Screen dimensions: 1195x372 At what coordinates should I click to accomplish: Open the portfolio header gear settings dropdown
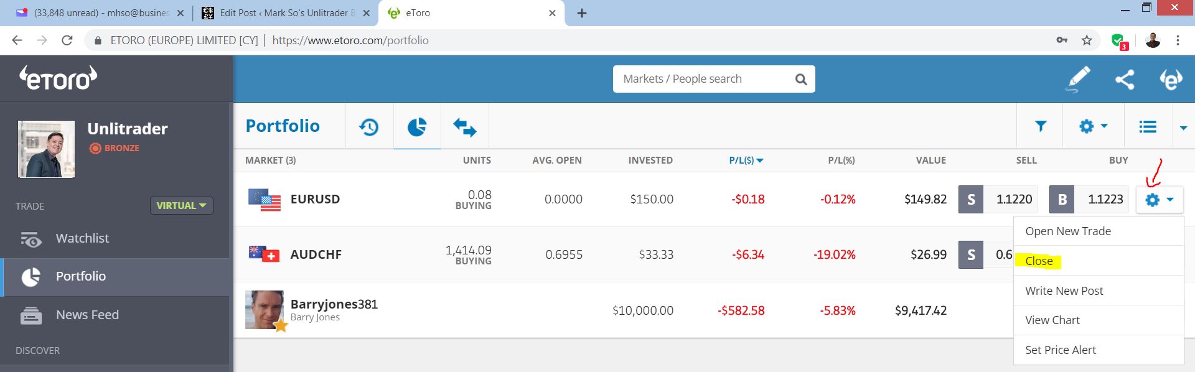pyautogui.click(x=1093, y=126)
